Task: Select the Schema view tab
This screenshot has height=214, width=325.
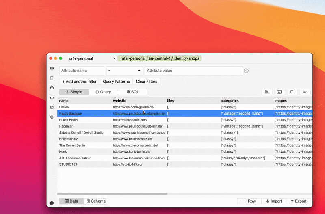Action: pyautogui.click(x=96, y=201)
